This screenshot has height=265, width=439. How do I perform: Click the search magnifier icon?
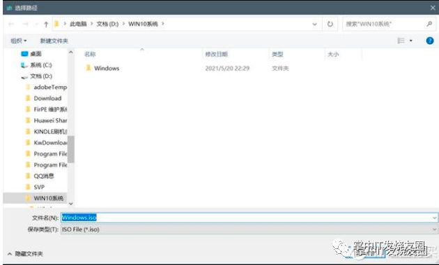(x=429, y=24)
